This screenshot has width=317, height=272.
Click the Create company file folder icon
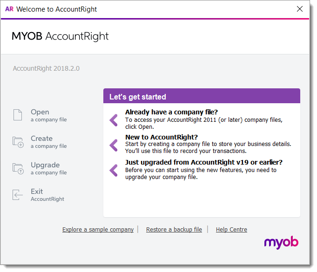click(x=18, y=142)
